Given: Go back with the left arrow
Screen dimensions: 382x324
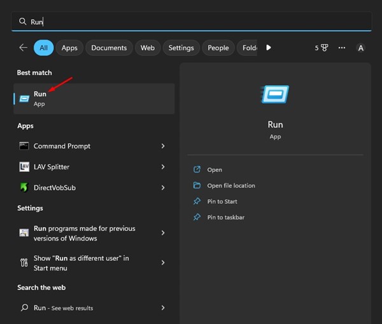Looking at the screenshot, I should [x=23, y=48].
